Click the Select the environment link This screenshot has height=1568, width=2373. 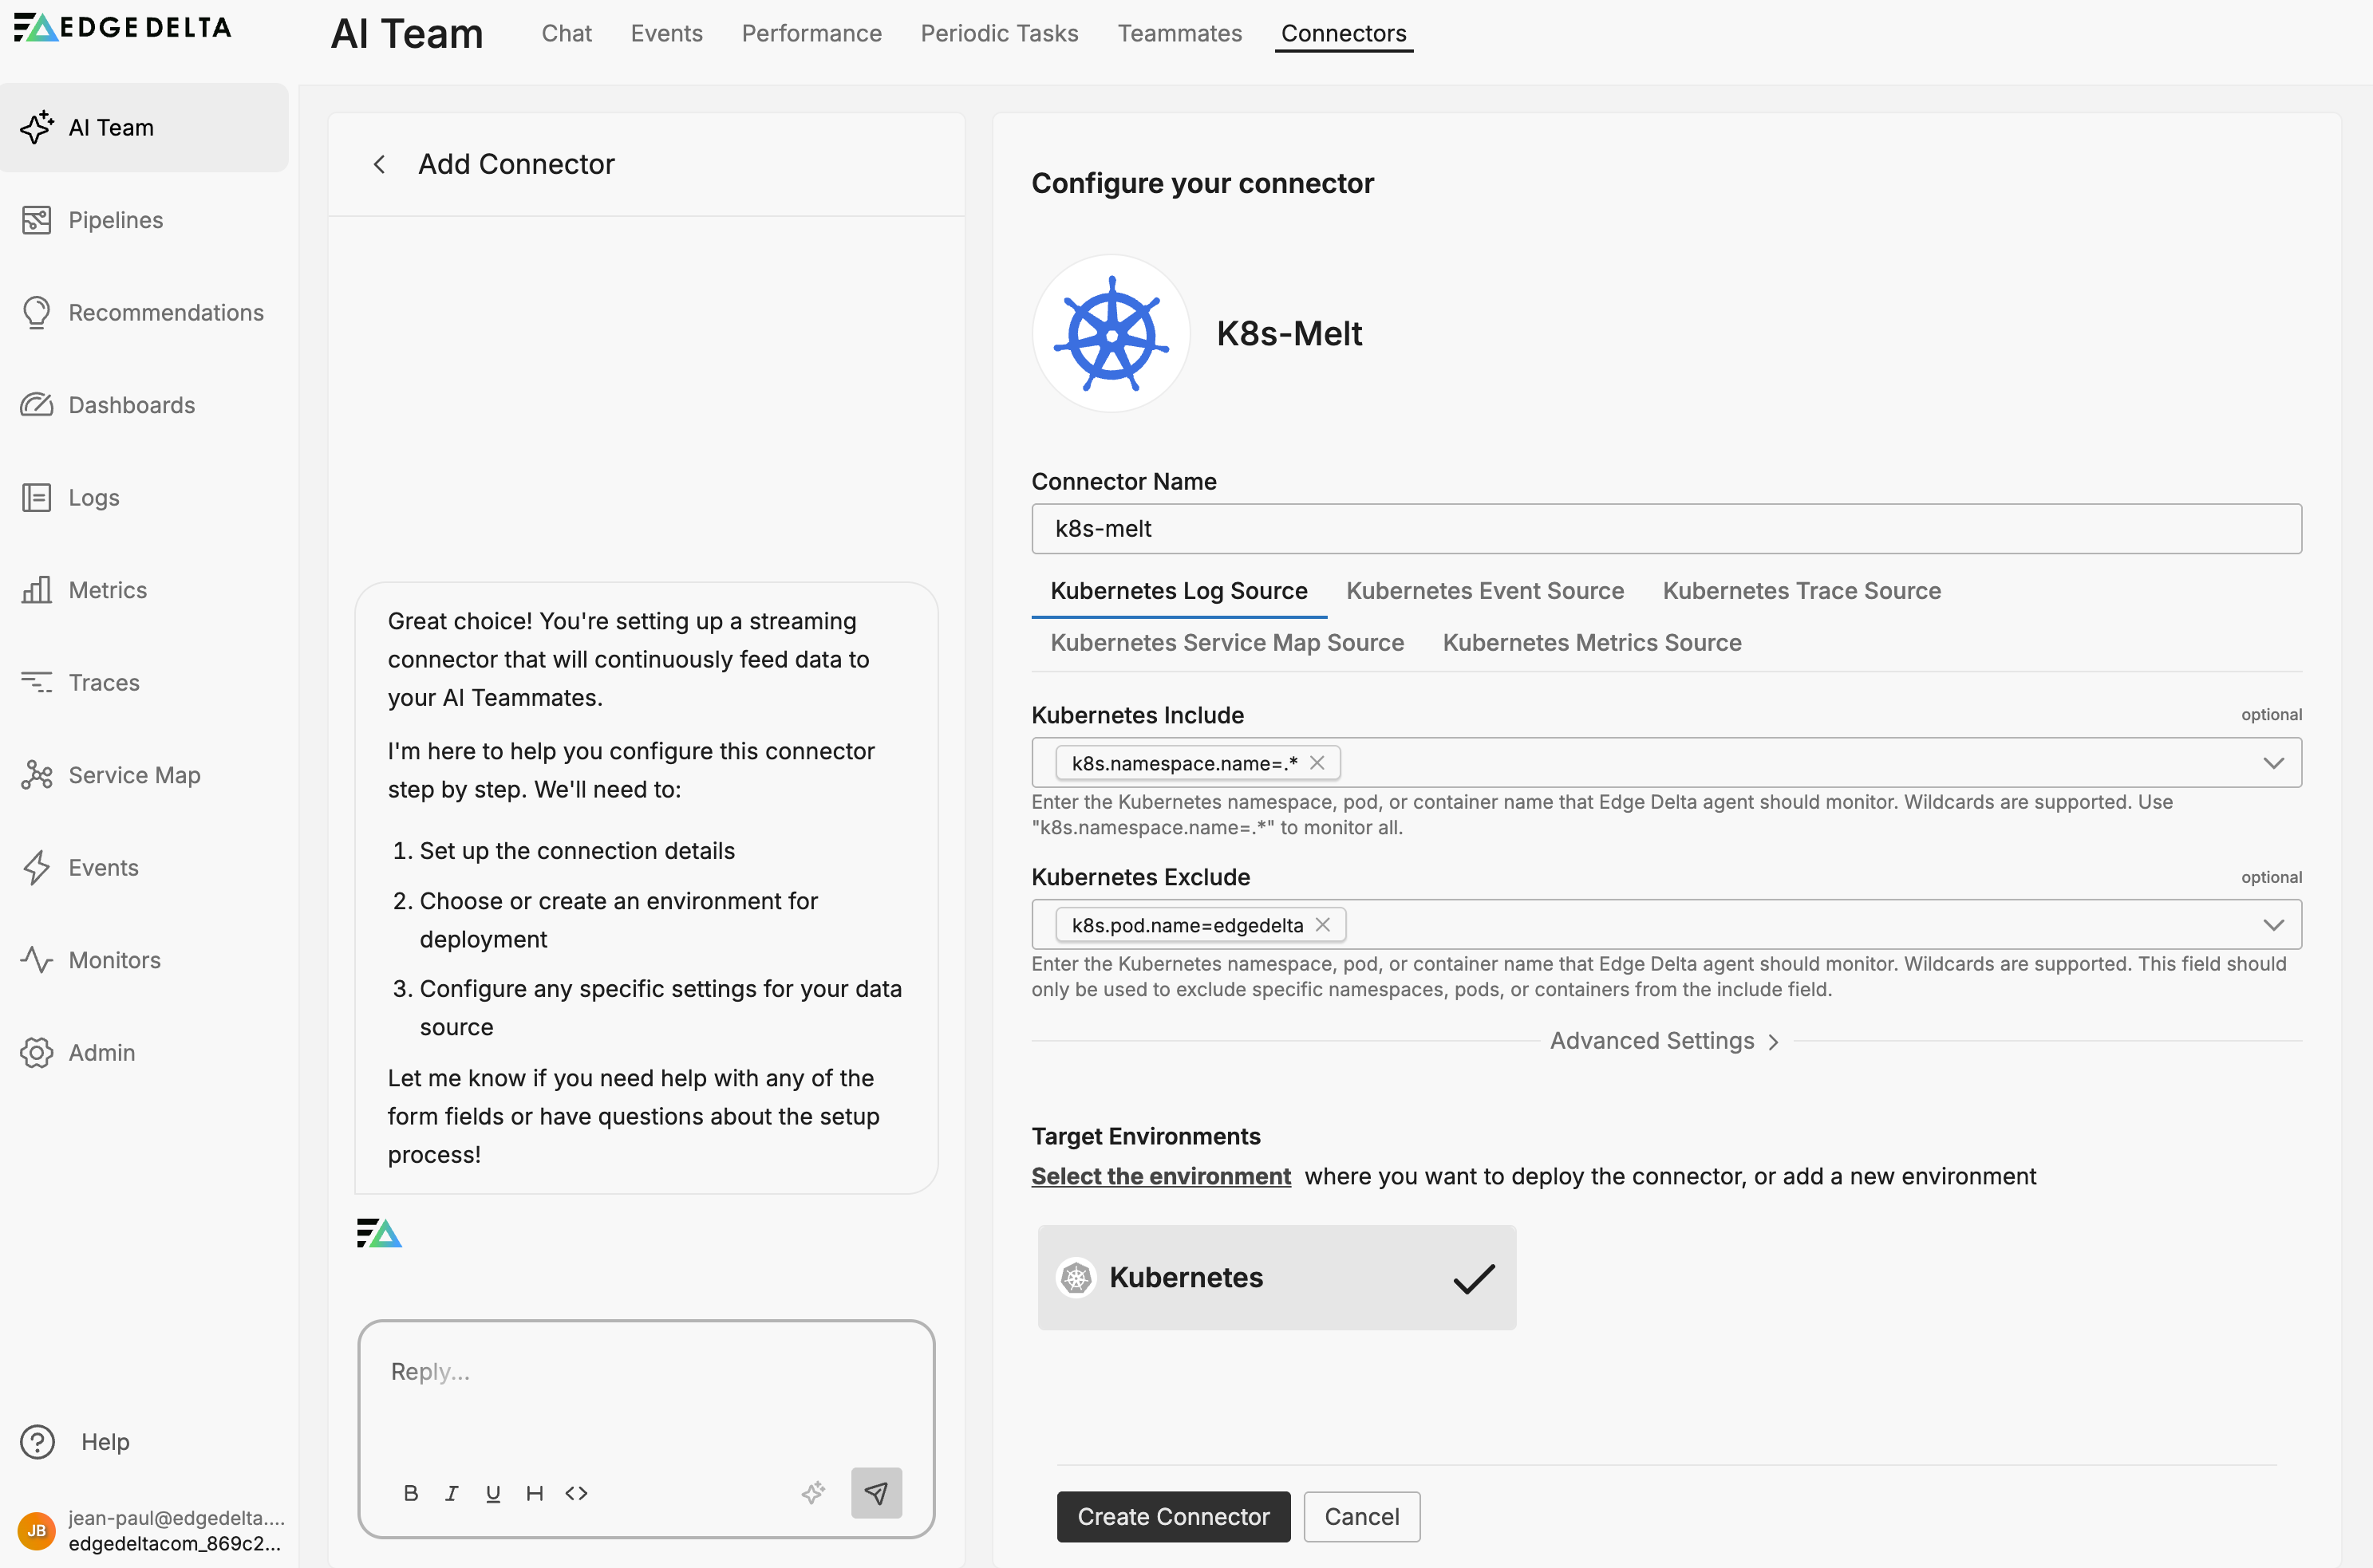pos(1160,1176)
